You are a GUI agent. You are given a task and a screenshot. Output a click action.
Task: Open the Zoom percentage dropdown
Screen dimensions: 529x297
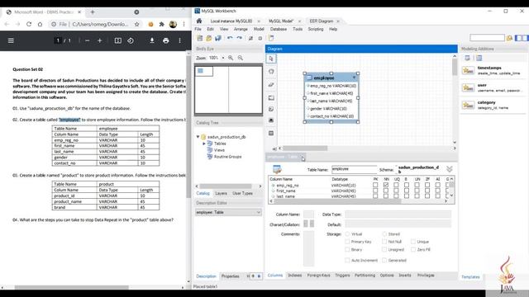[223, 58]
